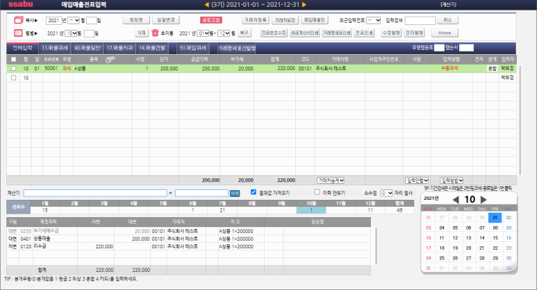Click the 10월 voucher count cell
537x290 pixels.
(311, 210)
